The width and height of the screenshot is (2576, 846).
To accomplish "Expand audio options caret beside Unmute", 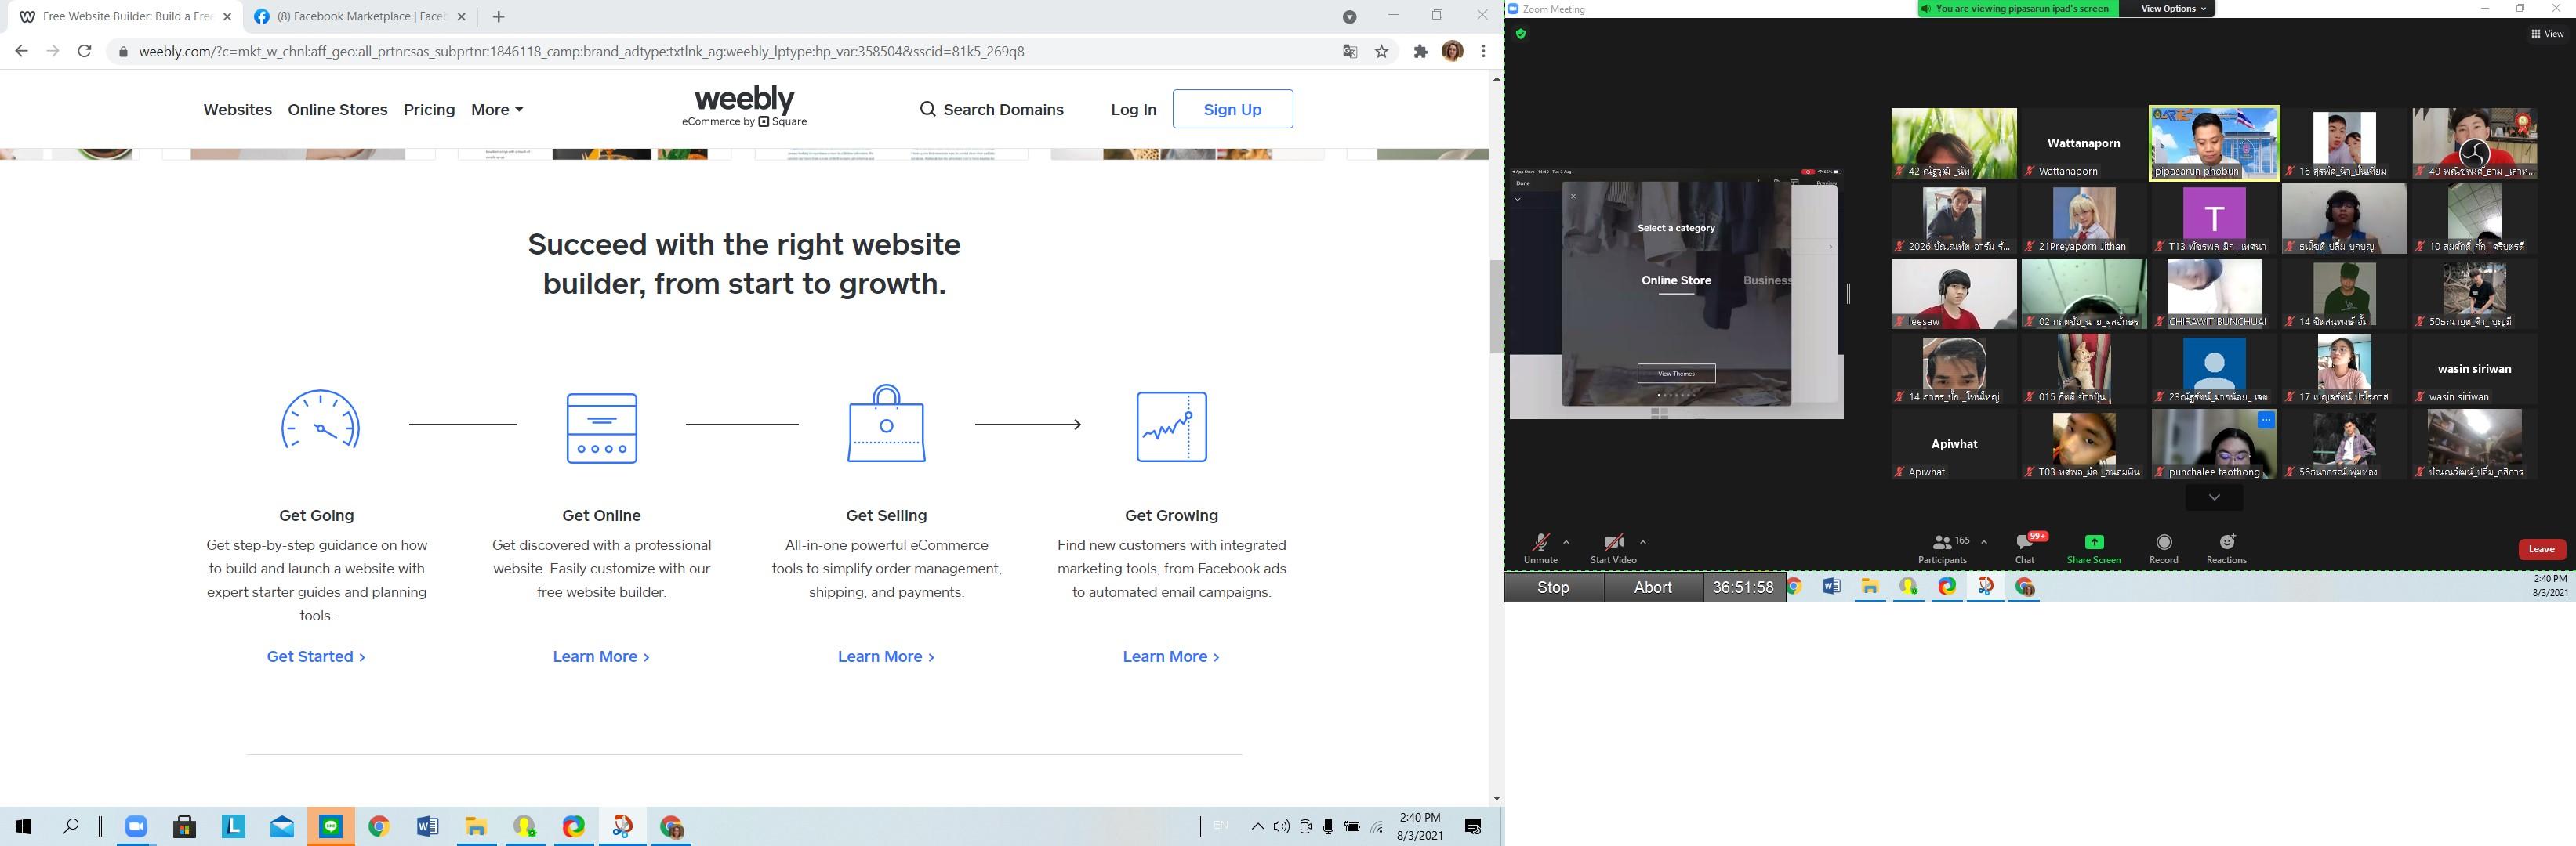I will point(1566,542).
